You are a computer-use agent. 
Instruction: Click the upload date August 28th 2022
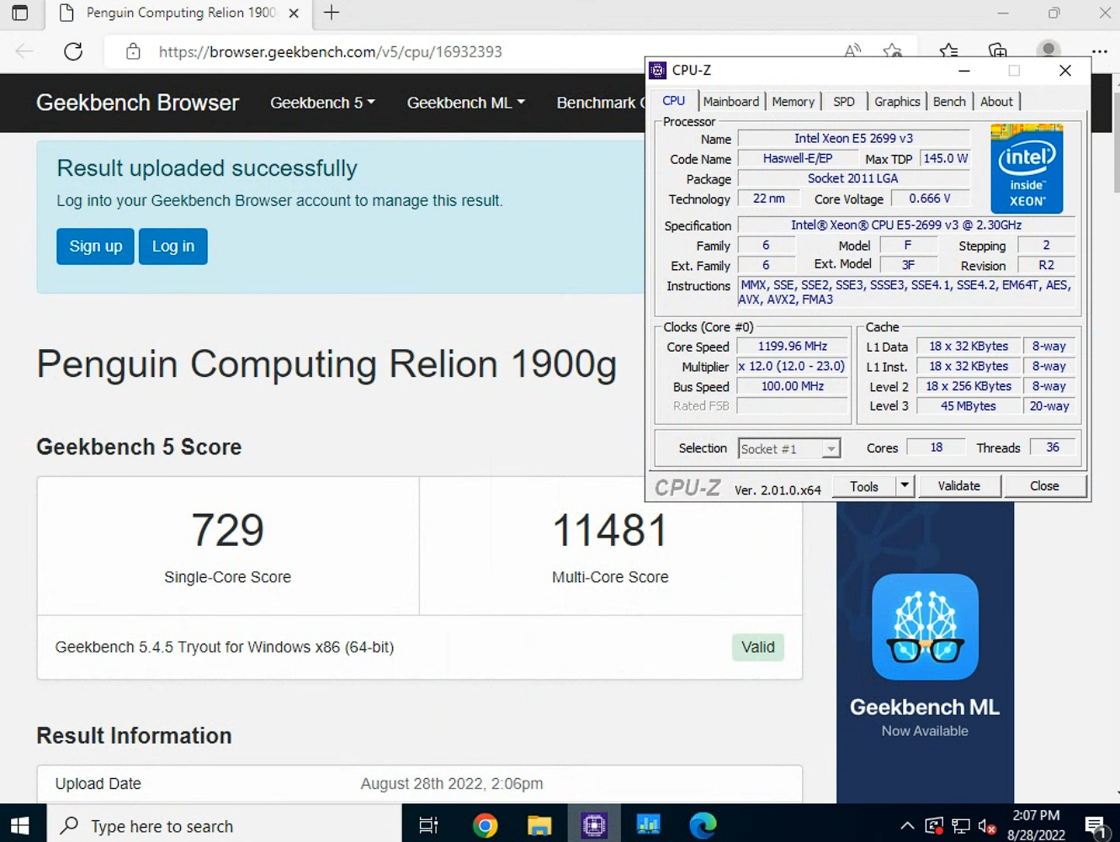pyautogui.click(x=452, y=783)
